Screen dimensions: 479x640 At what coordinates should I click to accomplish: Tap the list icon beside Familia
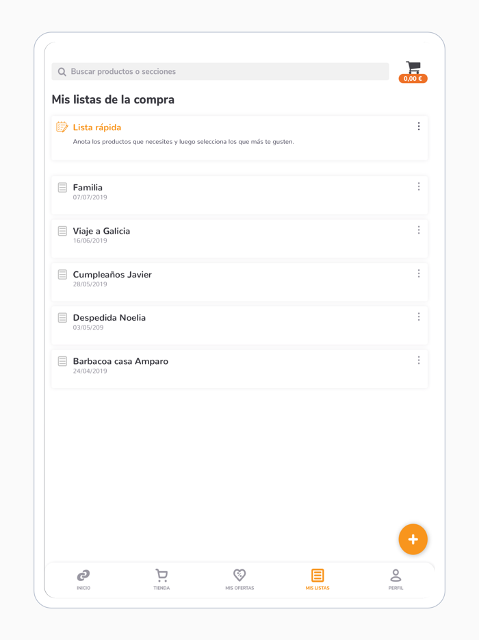click(x=62, y=186)
